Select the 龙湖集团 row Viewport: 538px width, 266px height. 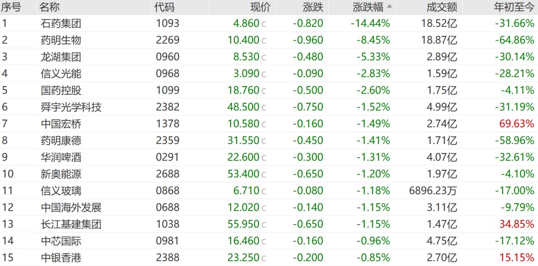[x=269, y=57]
